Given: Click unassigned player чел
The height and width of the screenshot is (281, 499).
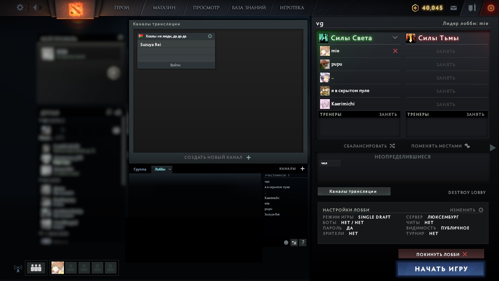Looking at the screenshot, I should pos(330,163).
